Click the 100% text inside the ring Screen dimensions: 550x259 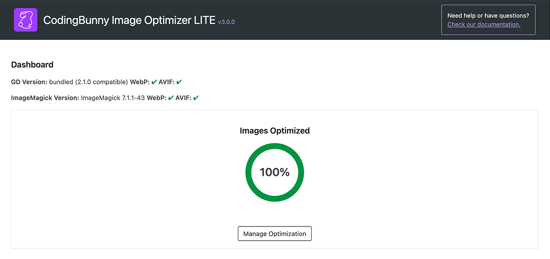pyautogui.click(x=275, y=172)
